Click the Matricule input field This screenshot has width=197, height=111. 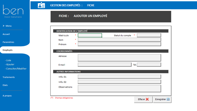[90, 35]
